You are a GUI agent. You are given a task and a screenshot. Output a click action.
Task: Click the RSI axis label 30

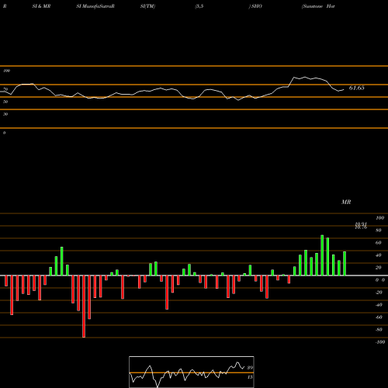pos(5,114)
